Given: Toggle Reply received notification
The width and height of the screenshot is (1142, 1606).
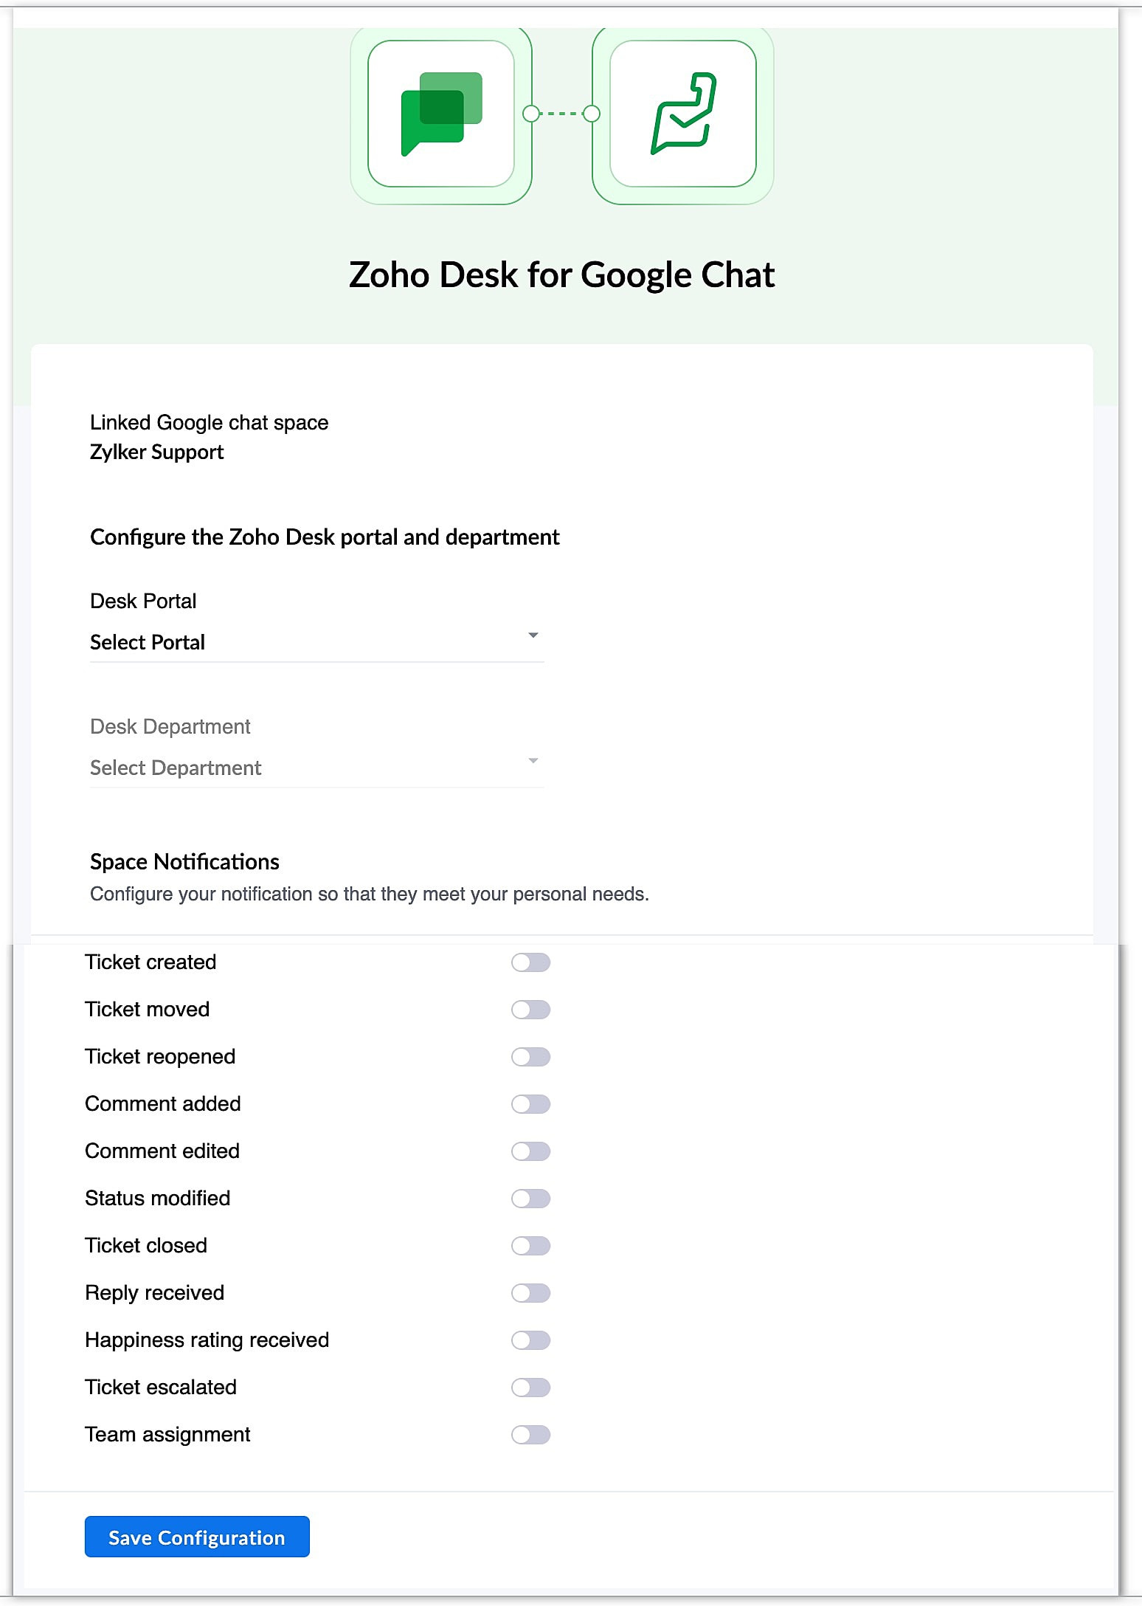Looking at the screenshot, I should tap(530, 1293).
